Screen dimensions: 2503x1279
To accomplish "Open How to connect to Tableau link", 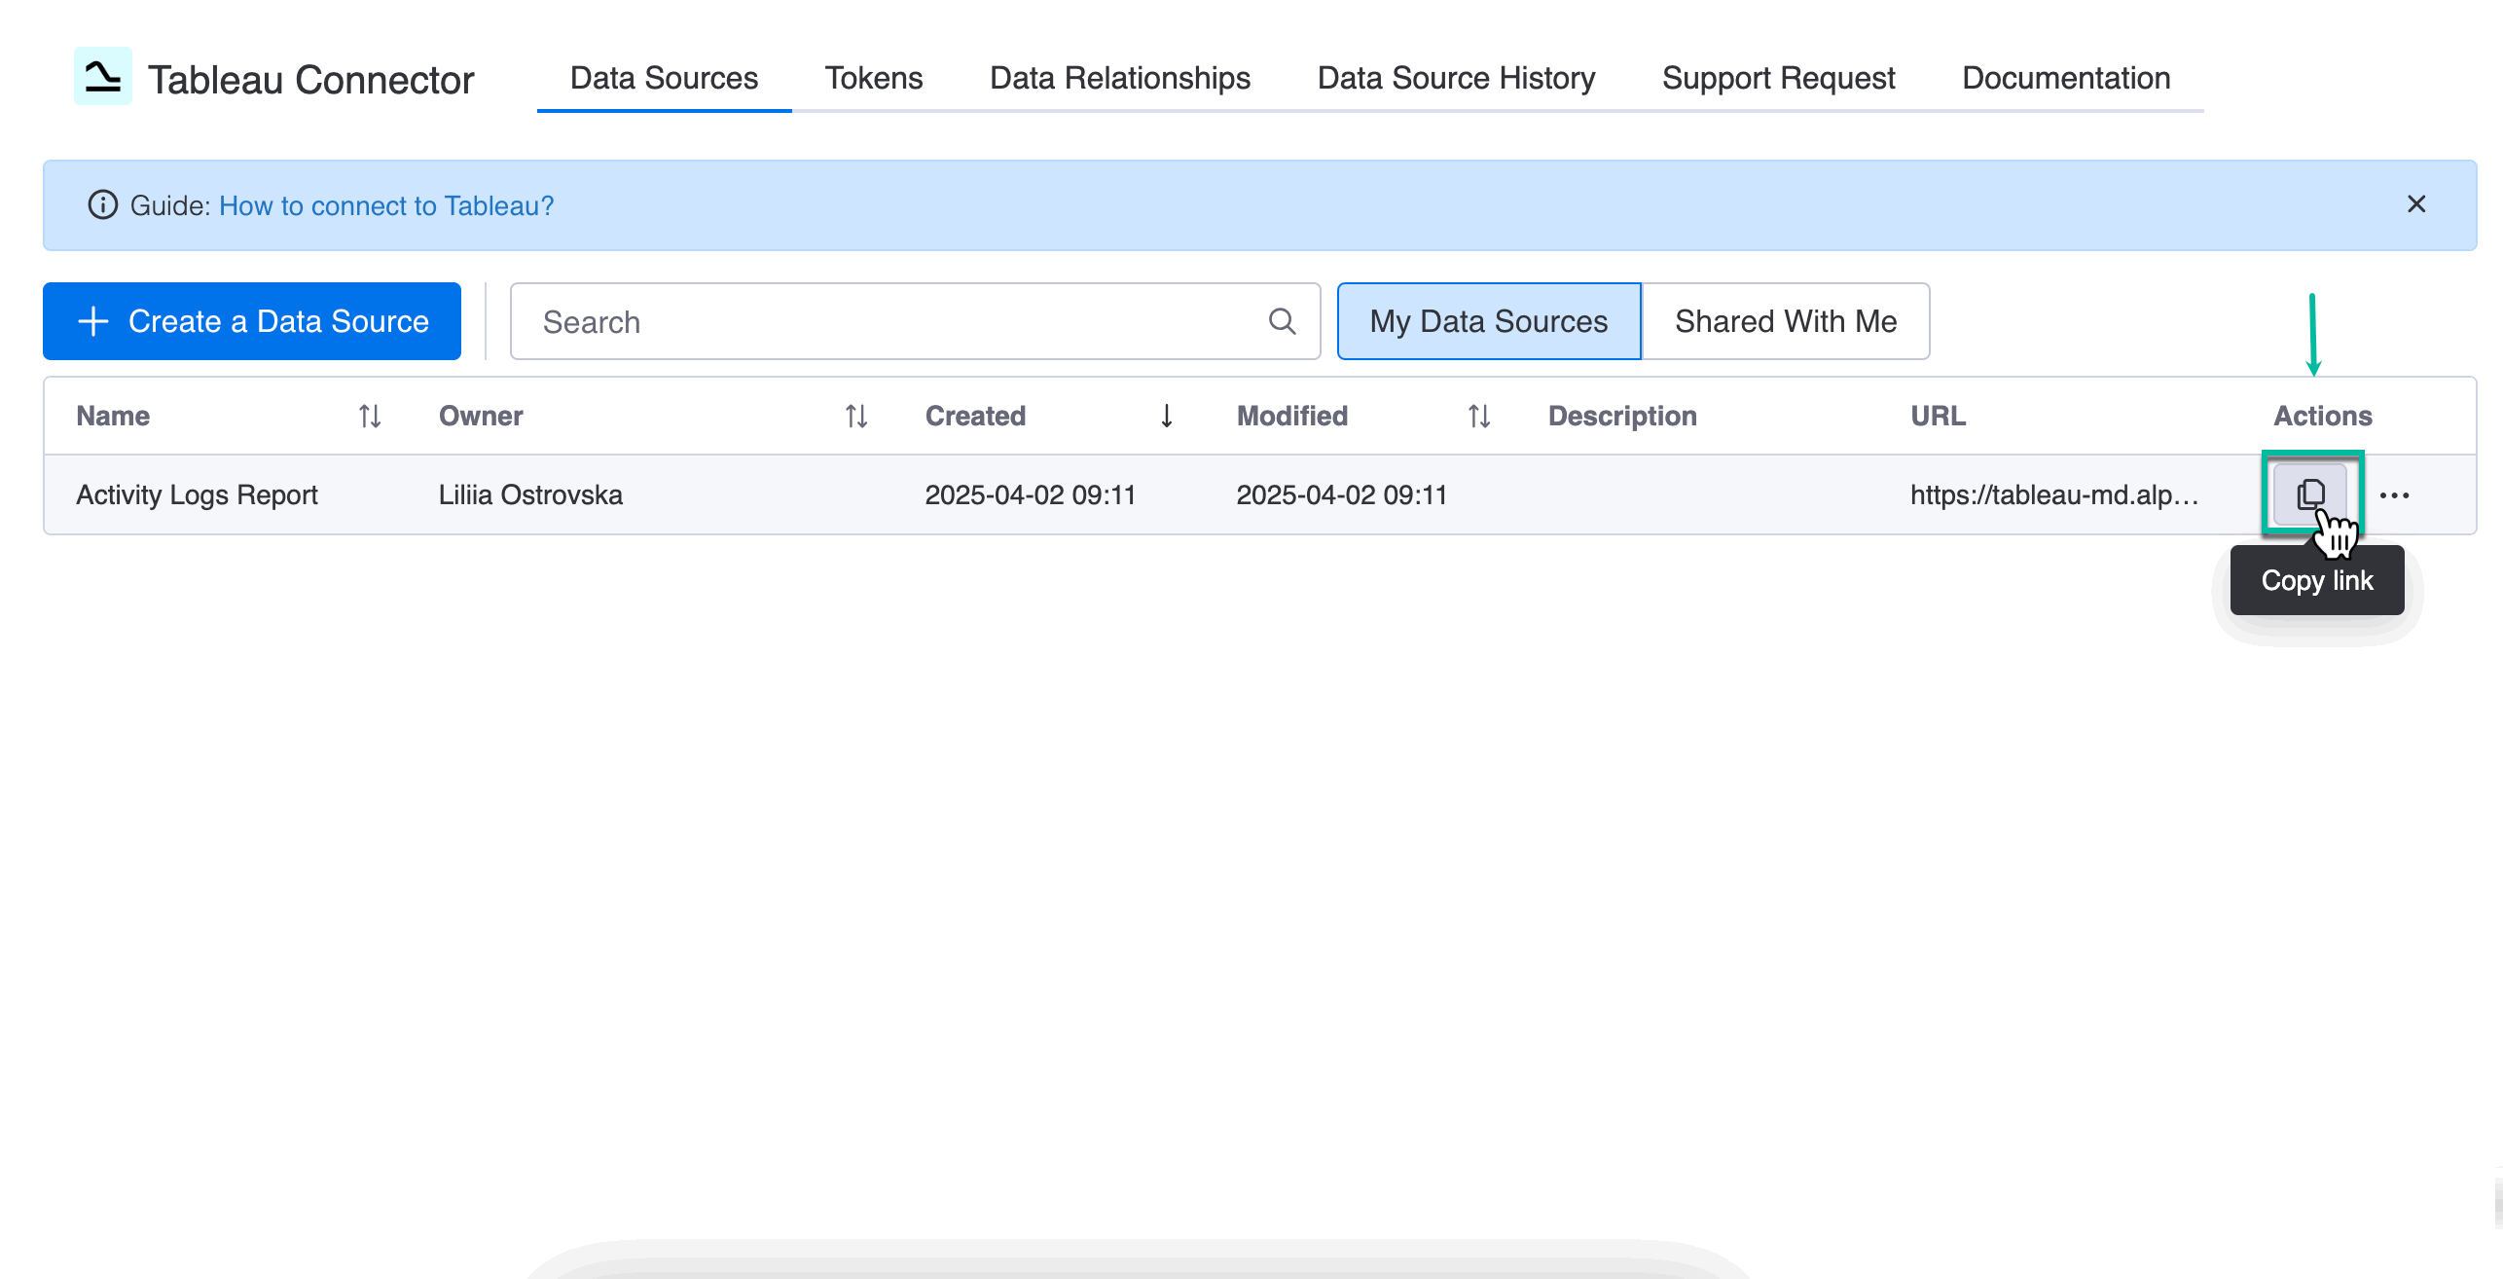I will (386, 205).
